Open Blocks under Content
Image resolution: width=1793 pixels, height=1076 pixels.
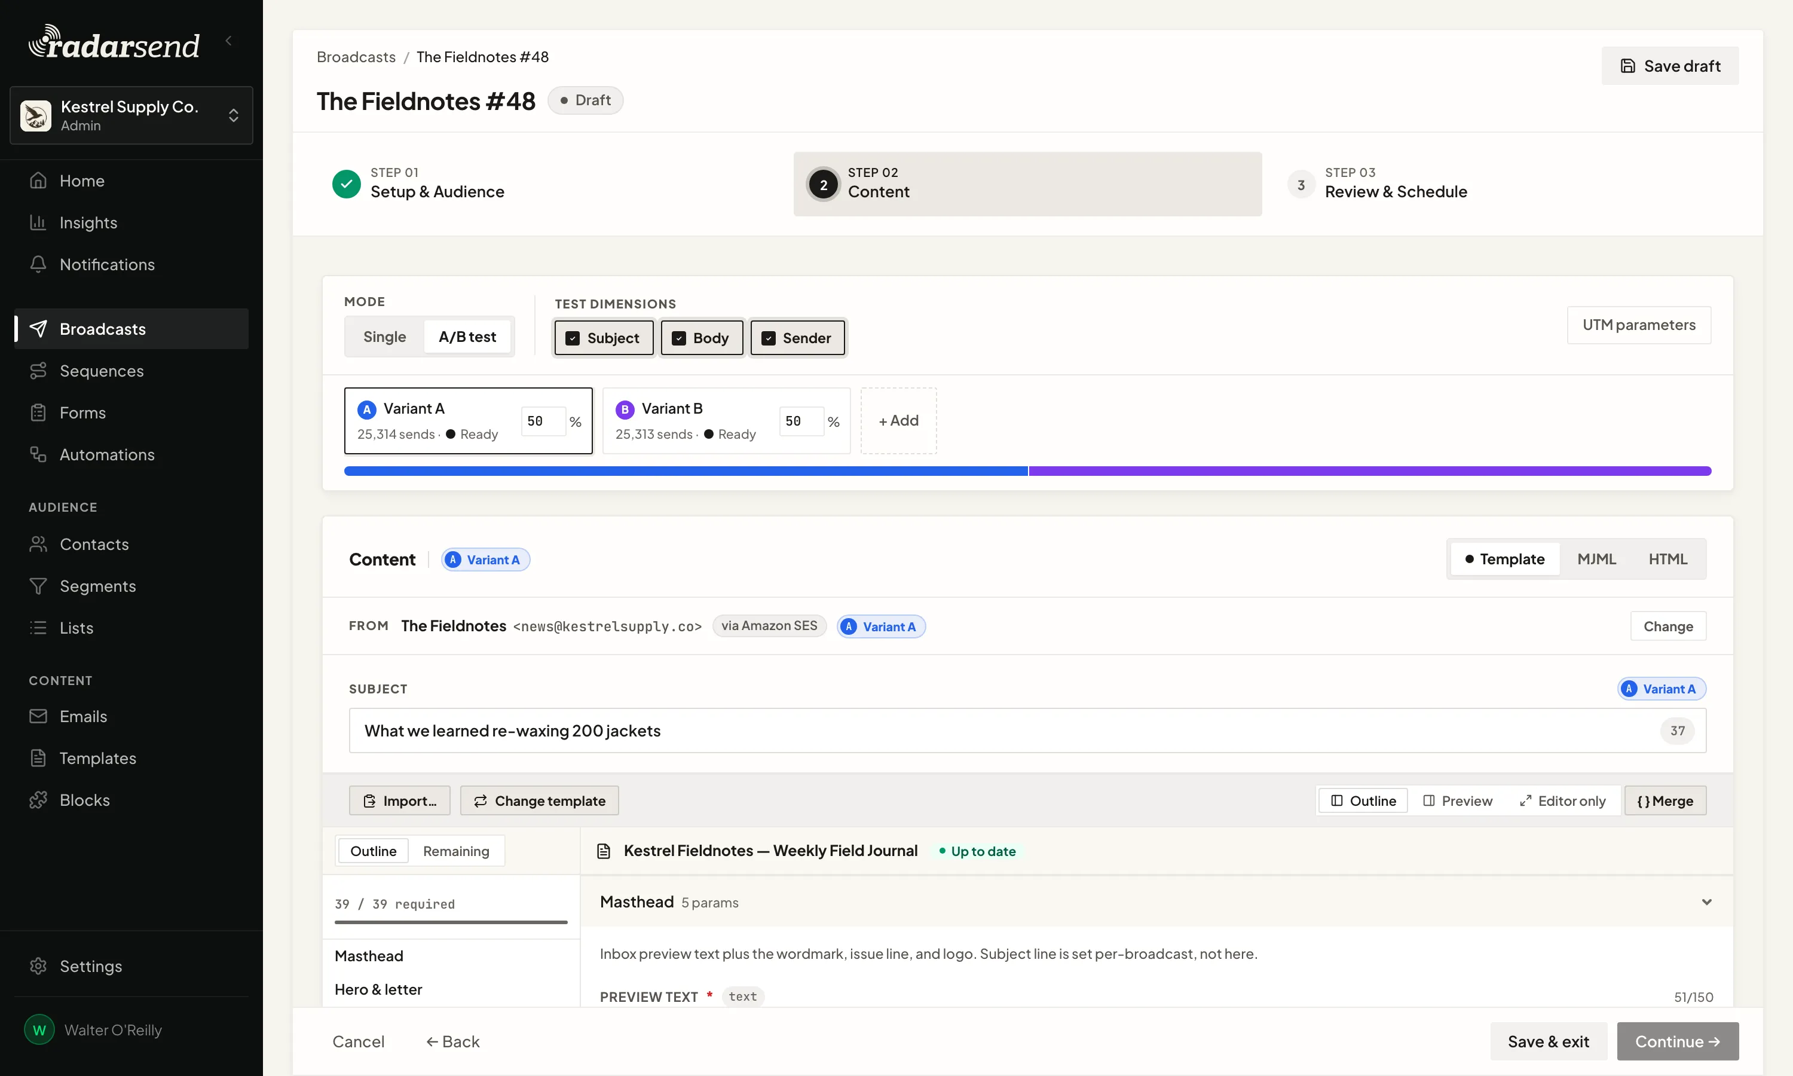[131, 800]
